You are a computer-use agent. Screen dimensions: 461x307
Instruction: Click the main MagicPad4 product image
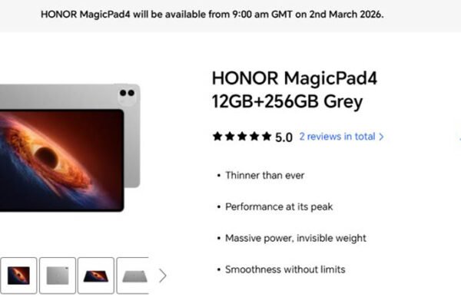[70, 148]
